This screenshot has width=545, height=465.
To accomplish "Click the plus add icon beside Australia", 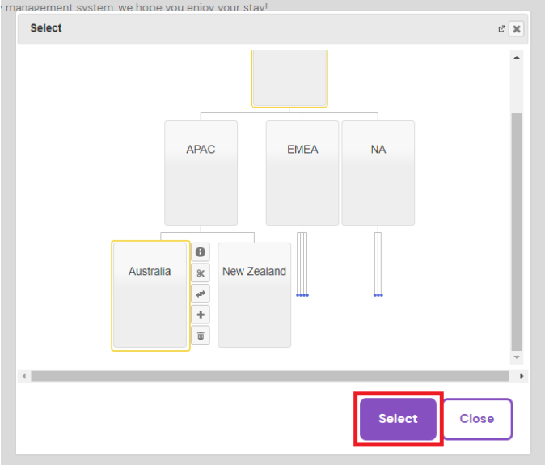I will click(200, 315).
